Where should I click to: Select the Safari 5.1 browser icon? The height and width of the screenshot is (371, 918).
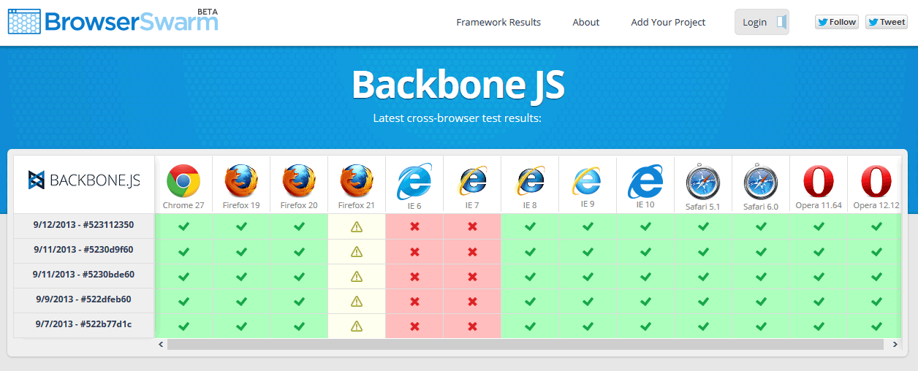click(x=703, y=183)
